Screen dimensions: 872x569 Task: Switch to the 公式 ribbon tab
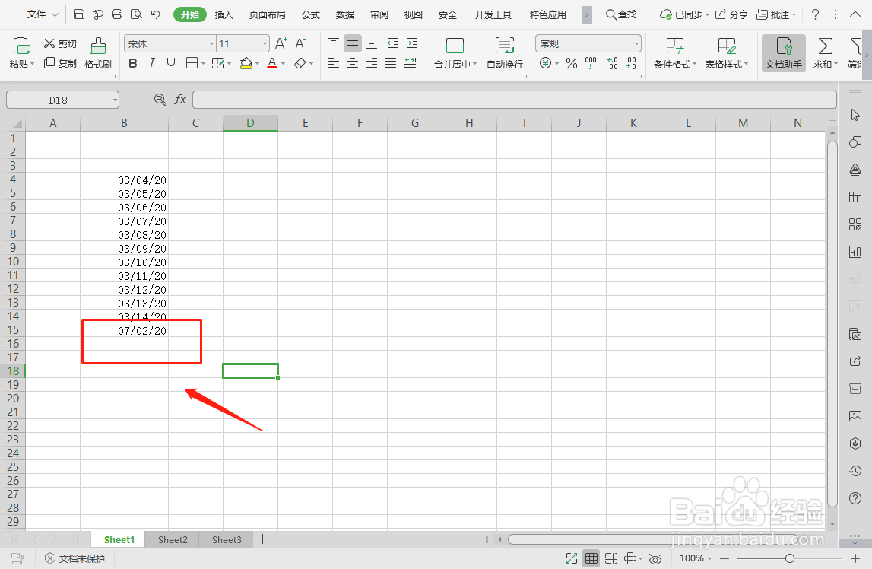point(311,14)
